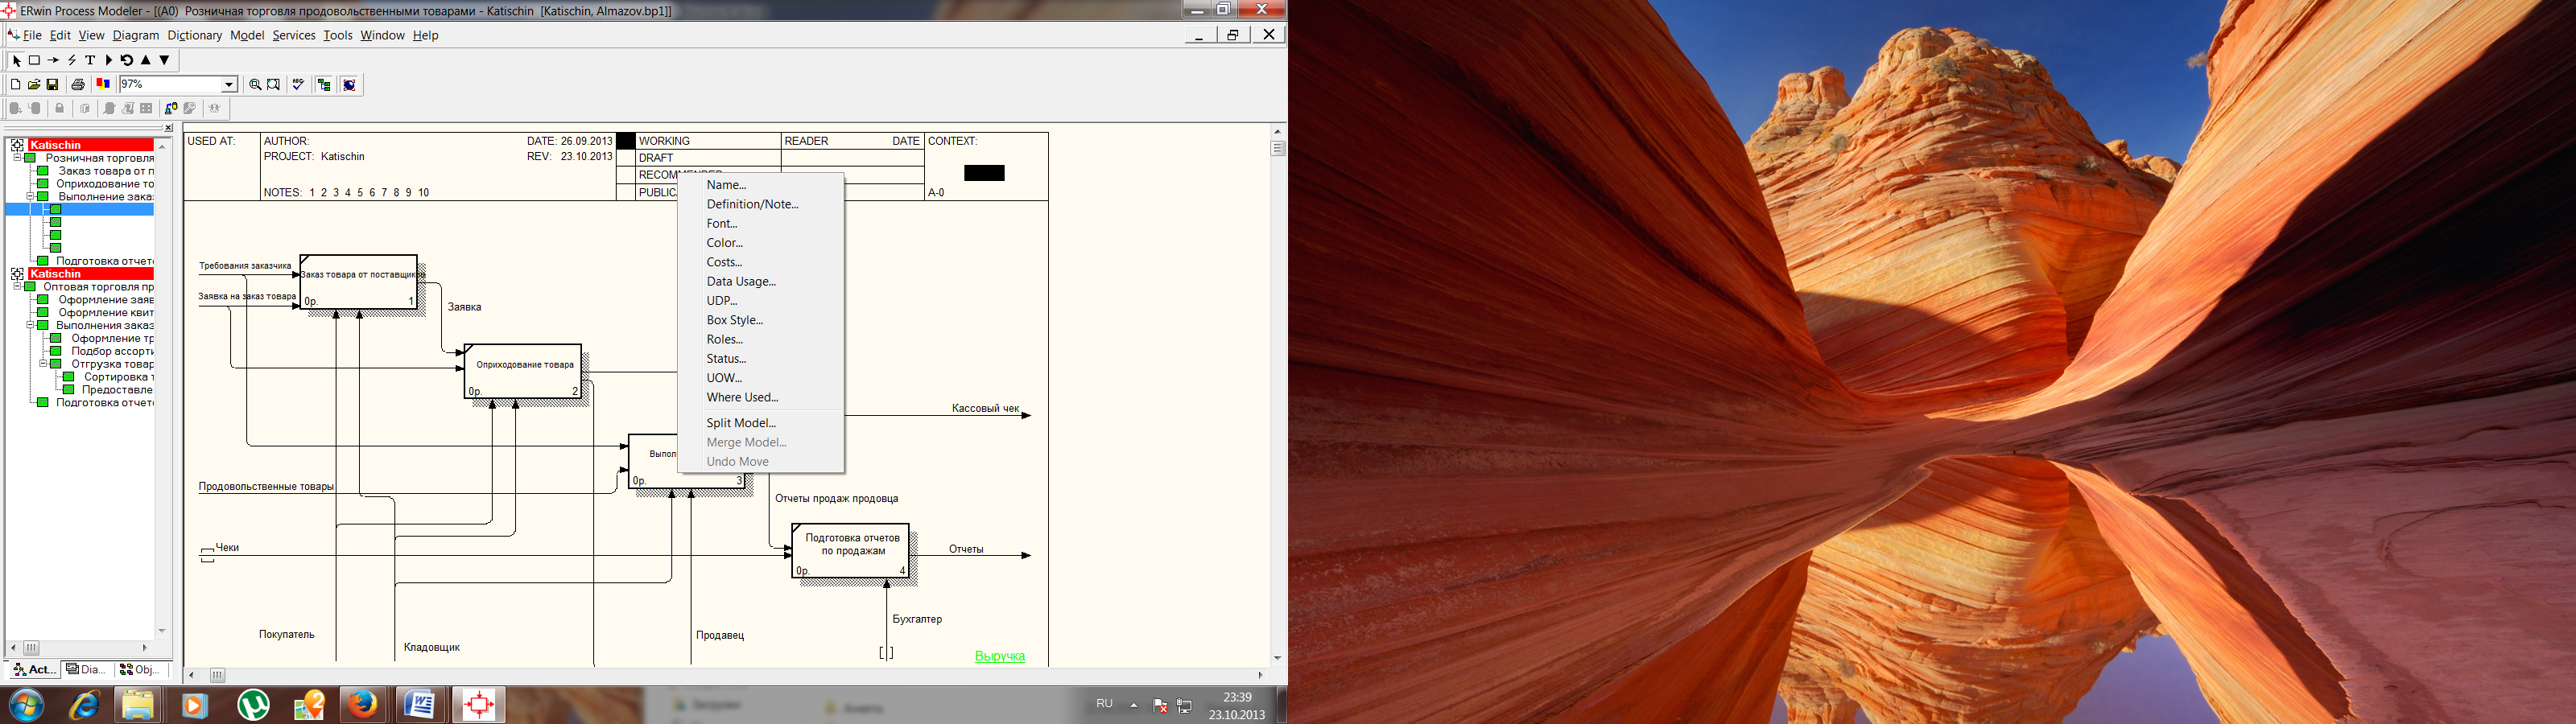
Task: Open the Services menu
Action: point(294,35)
